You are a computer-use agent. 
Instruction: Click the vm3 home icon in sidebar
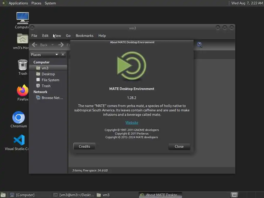pyautogui.click(x=38, y=68)
